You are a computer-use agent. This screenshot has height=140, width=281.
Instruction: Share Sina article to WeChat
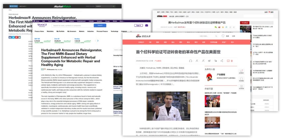(215, 61)
